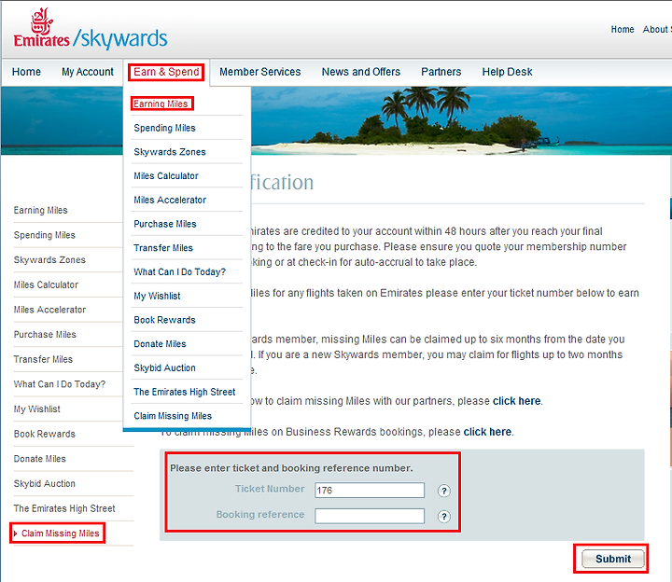Screen dimensions: 672x582
Task: Go to Skybid Auction in left sidebar
Action: pos(45,483)
